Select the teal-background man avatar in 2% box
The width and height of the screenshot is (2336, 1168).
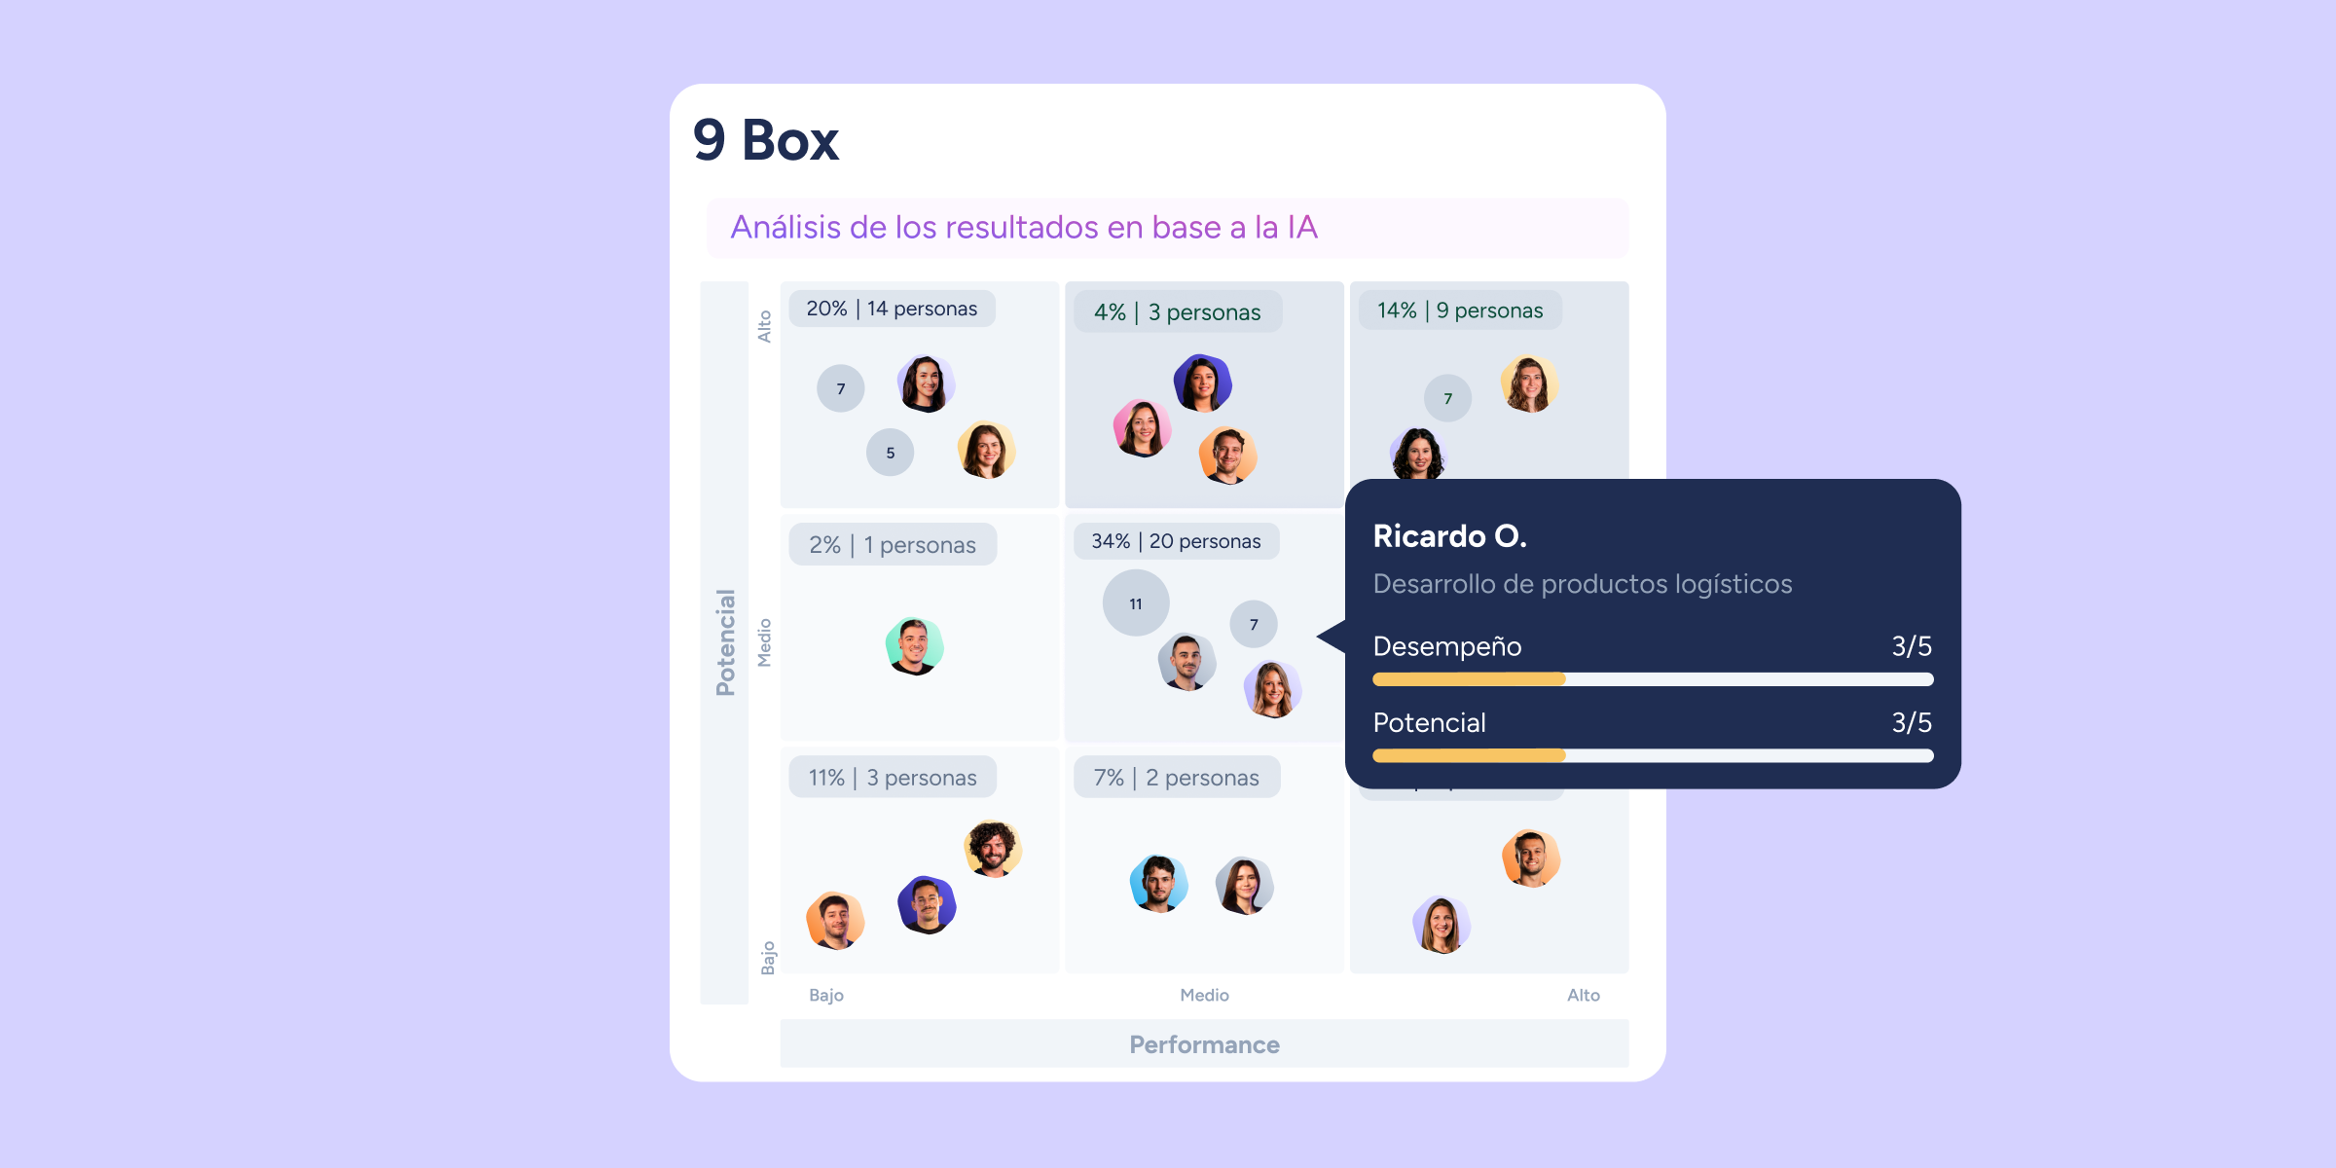(914, 646)
